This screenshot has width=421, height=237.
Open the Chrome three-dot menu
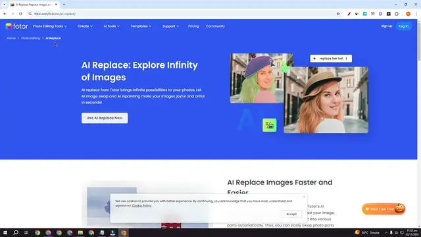pos(416,14)
